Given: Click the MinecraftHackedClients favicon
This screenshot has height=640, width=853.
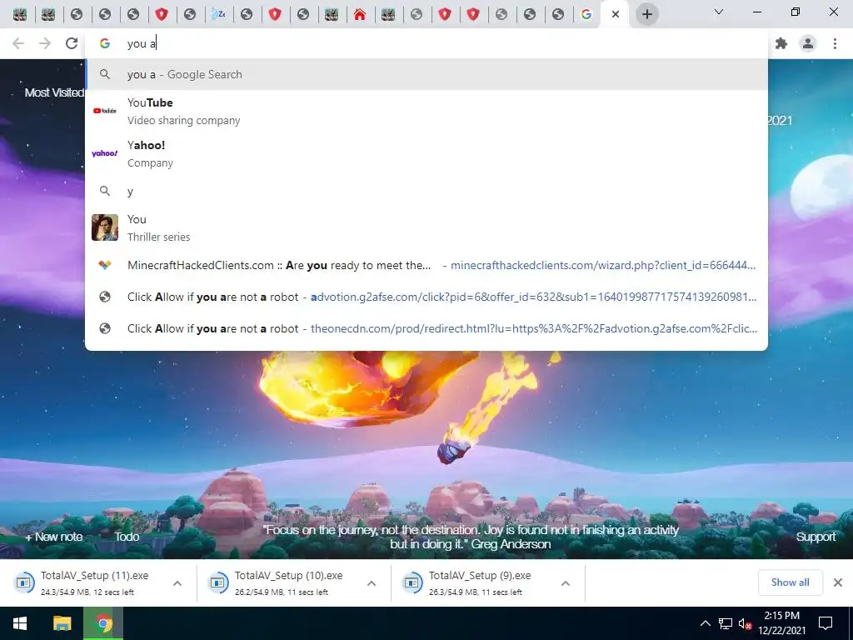Looking at the screenshot, I should click(x=105, y=265).
